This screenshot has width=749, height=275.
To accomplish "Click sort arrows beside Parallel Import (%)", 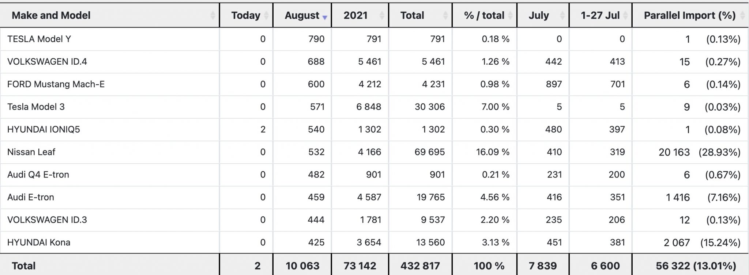I will [742, 15].
